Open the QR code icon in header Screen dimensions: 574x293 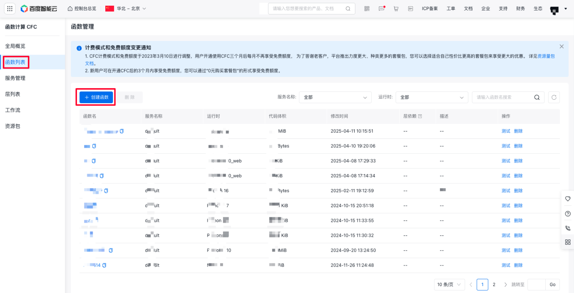(367, 8)
